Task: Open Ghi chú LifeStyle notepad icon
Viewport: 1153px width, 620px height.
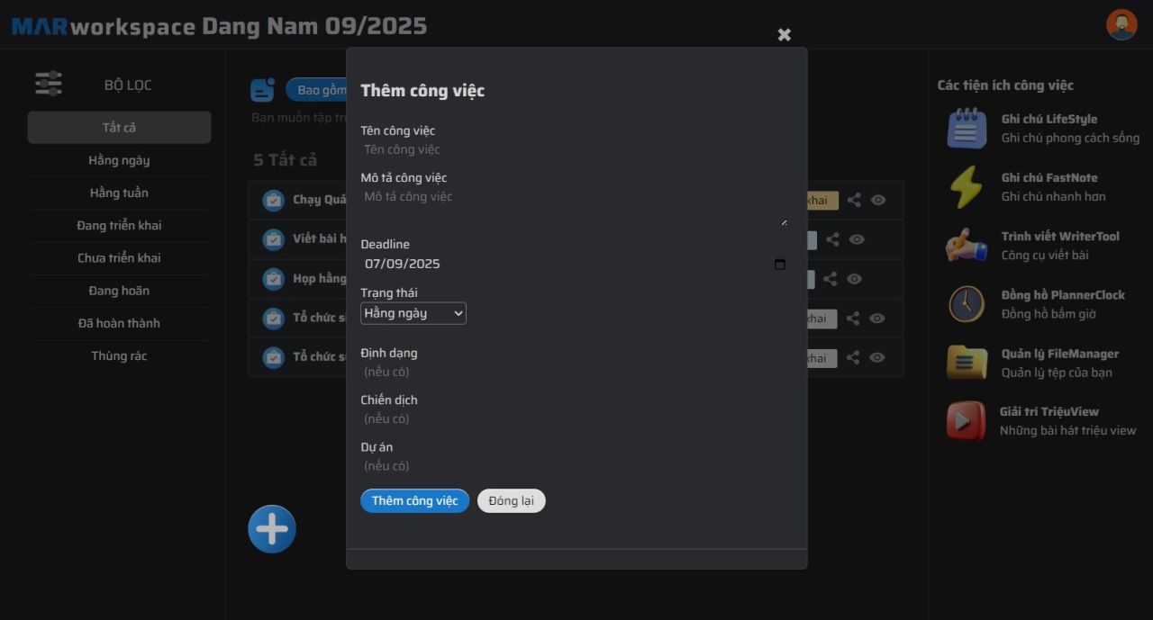Action: (x=967, y=128)
